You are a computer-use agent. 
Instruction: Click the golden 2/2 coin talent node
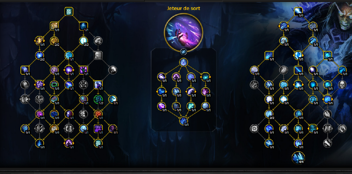click(x=54, y=41)
